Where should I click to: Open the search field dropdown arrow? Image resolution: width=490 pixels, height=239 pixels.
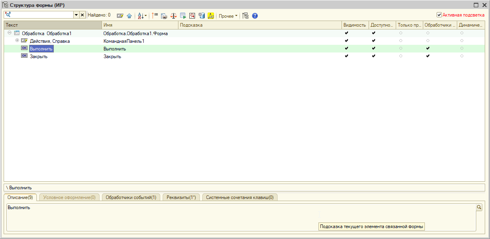click(x=76, y=15)
